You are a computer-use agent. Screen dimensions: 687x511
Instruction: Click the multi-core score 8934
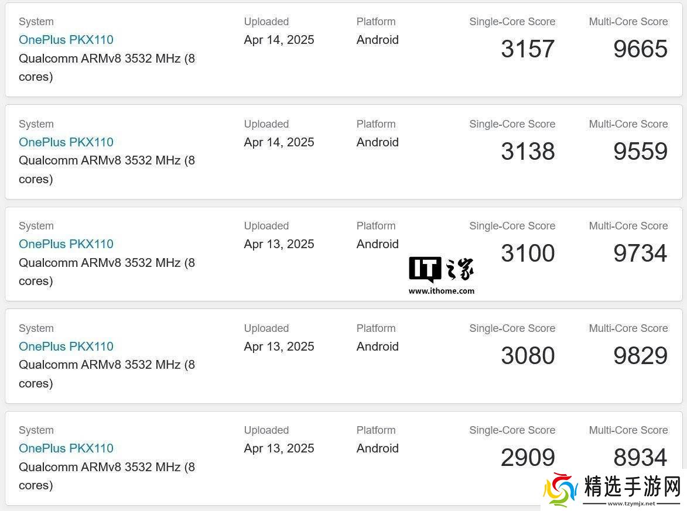(x=640, y=458)
